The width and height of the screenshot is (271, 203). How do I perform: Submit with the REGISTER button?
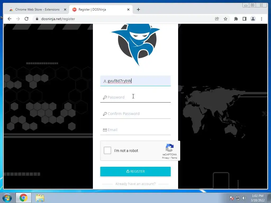pyautogui.click(x=135, y=171)
